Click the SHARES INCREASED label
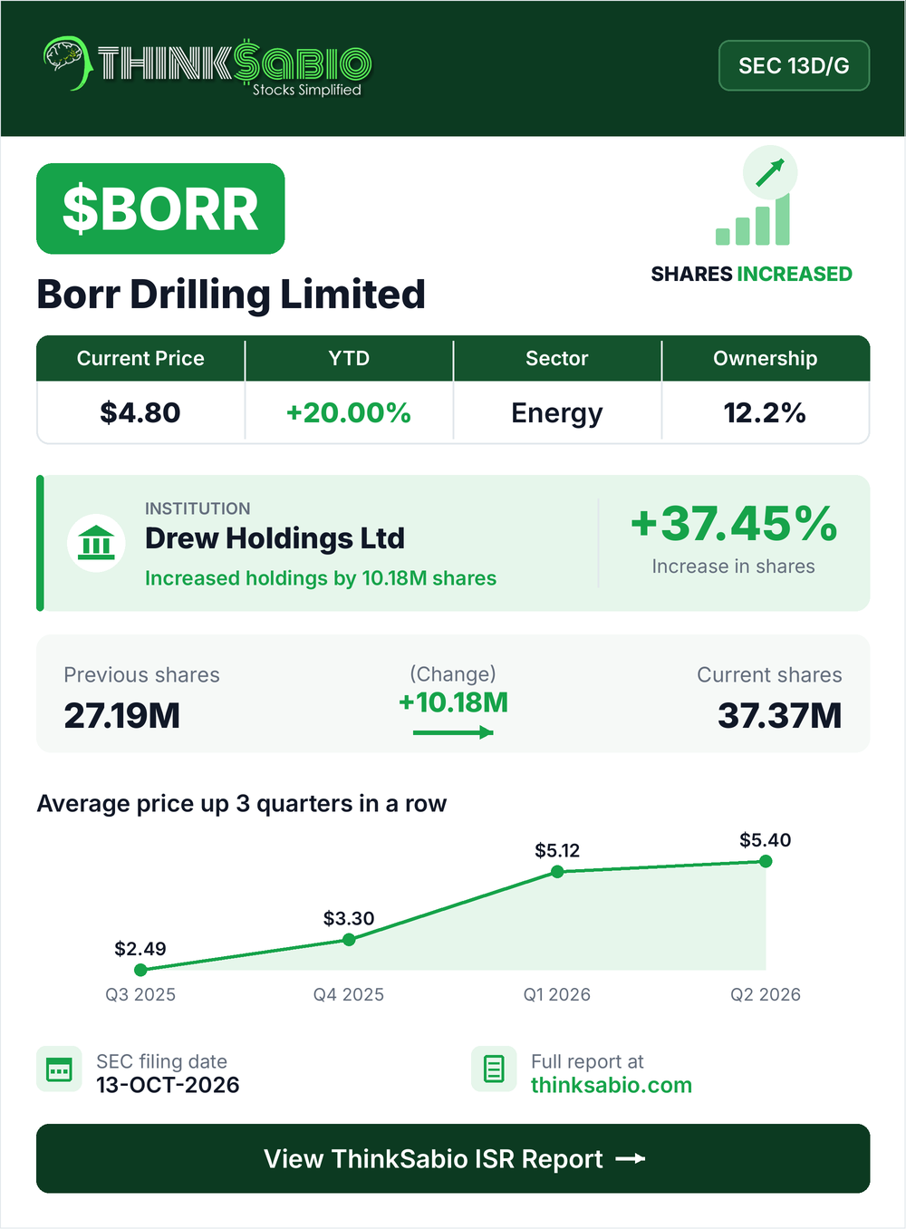The height and width of the screenshot is (1229, 906). click(x=752, y=274)
